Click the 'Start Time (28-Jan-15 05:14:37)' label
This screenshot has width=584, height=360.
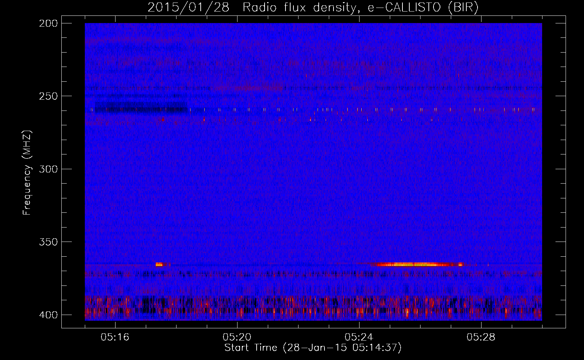coord(313,348)
